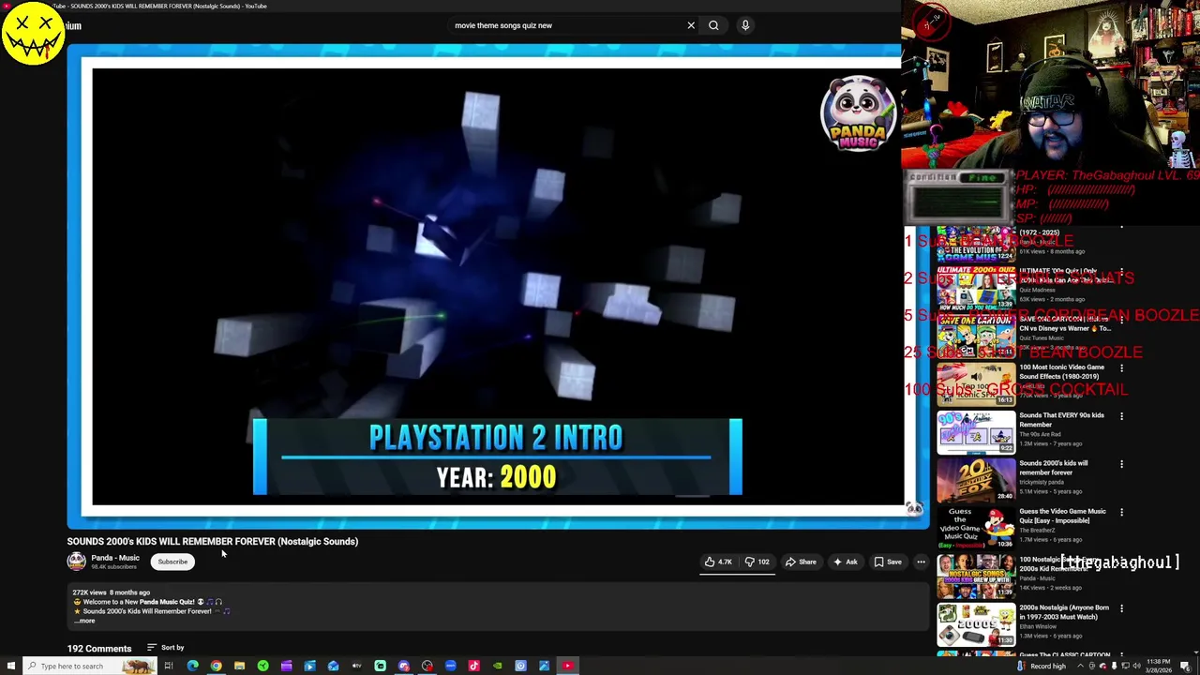Click the 'Record high' weather widget
The height and width of the screenshot is (675, 1200).
click(x=1041, y=667)
